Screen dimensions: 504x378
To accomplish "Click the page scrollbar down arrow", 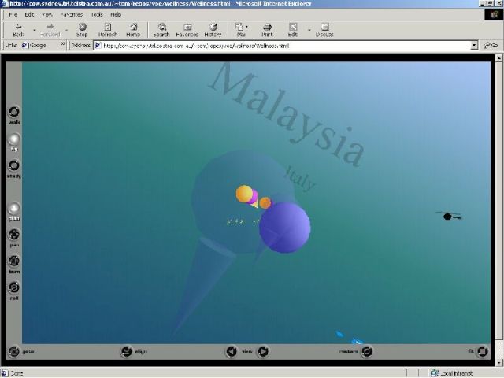I will tap(498, 362).
